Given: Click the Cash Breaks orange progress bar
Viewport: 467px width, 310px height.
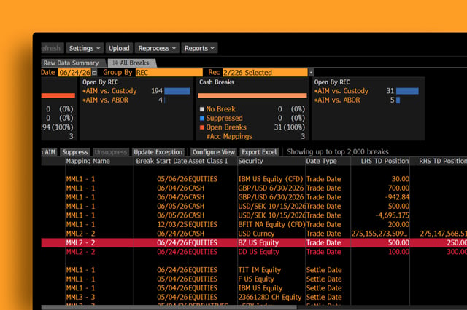Looking at the screenshot, I should tap(252, 95).
